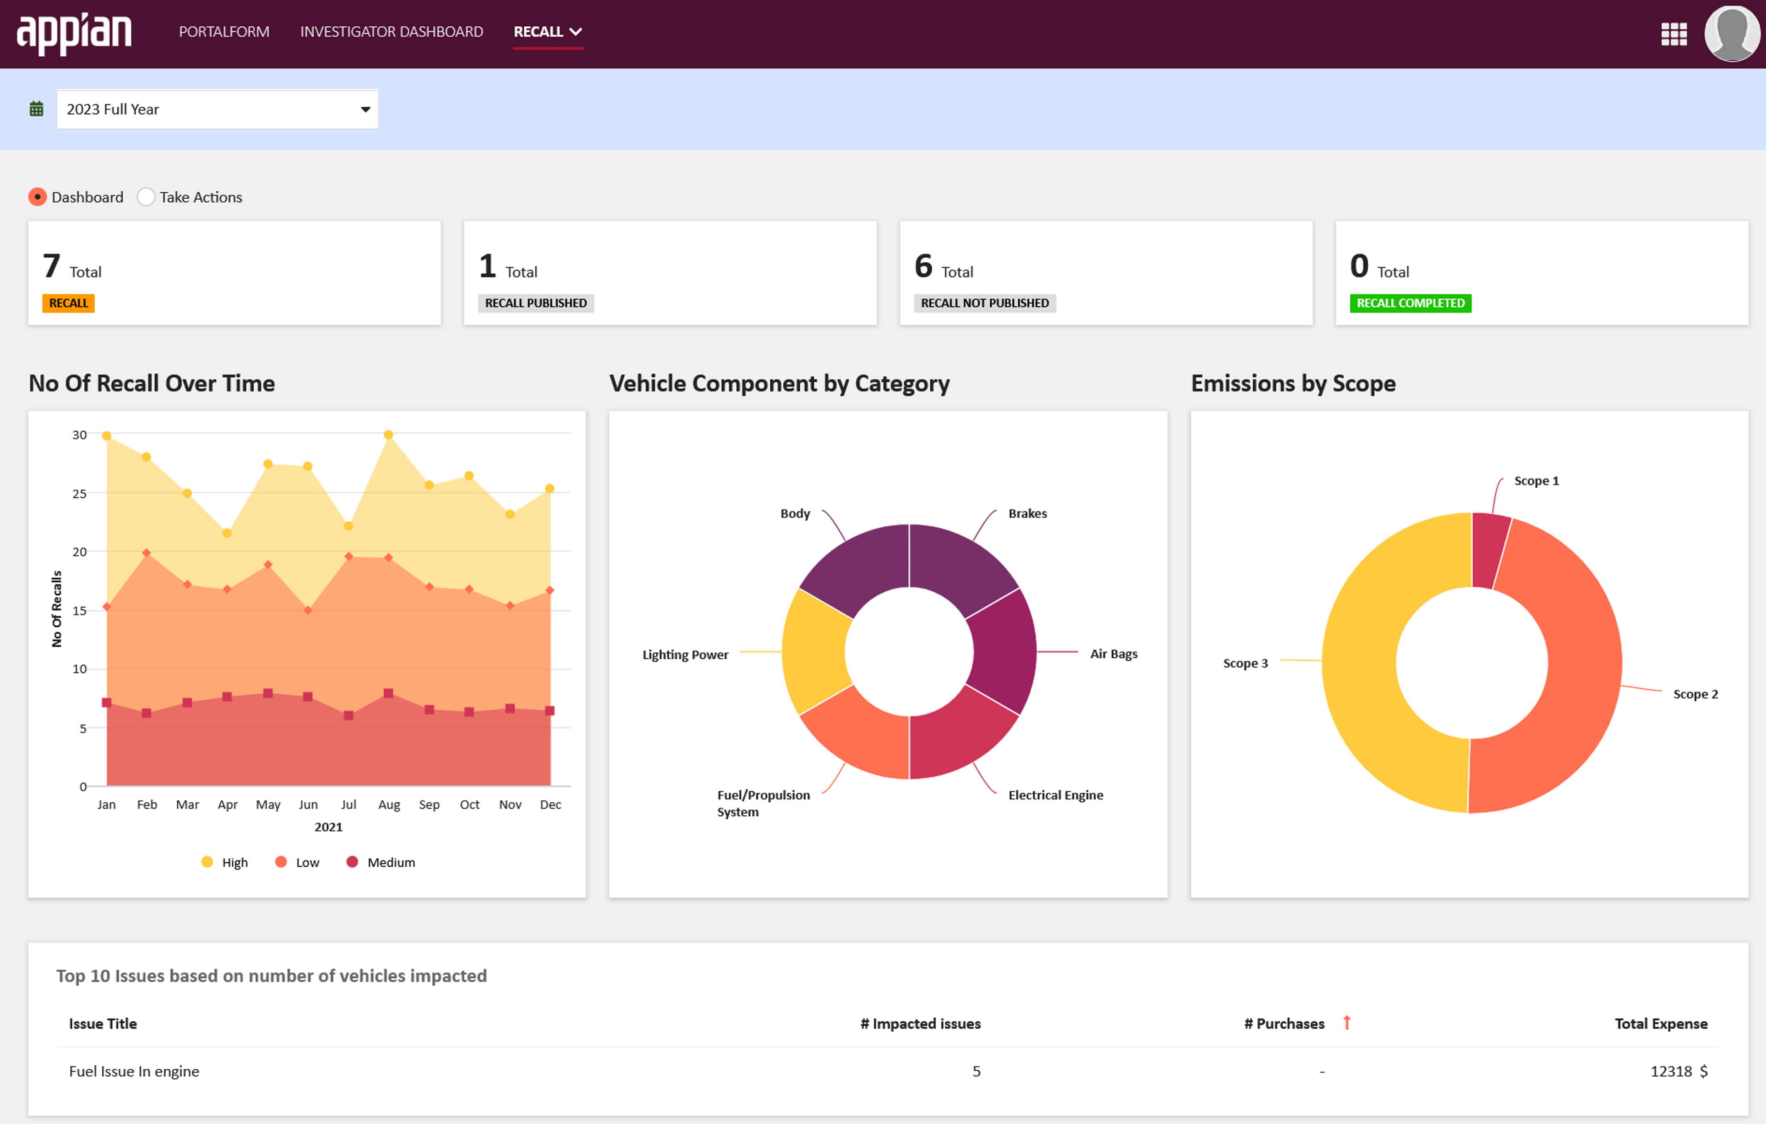Click the Aug label on x-axis
This screenshot has height=1124, width=1766.
(389, 805)
